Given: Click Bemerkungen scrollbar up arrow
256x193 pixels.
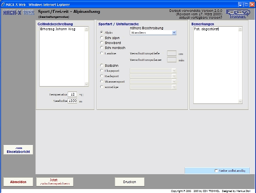Looking at the screenshot, I should click(240, 29).
